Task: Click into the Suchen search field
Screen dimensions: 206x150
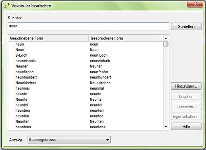Action: click(x=89, y=26)
